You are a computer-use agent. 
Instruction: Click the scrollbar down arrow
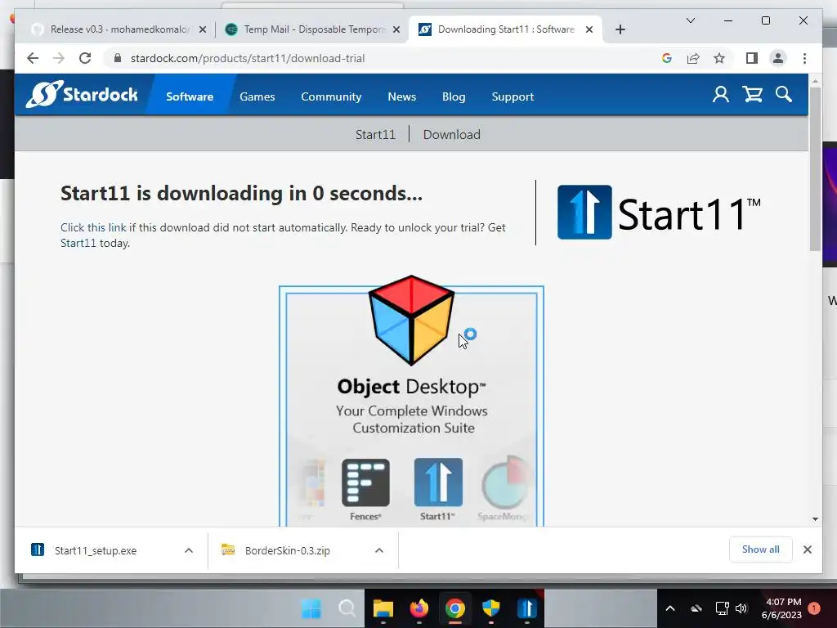[815, 519]
